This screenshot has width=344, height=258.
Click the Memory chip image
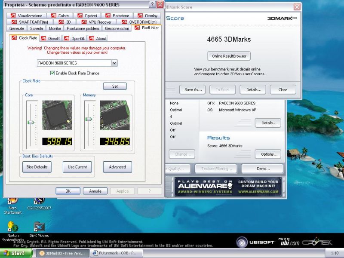115,115
